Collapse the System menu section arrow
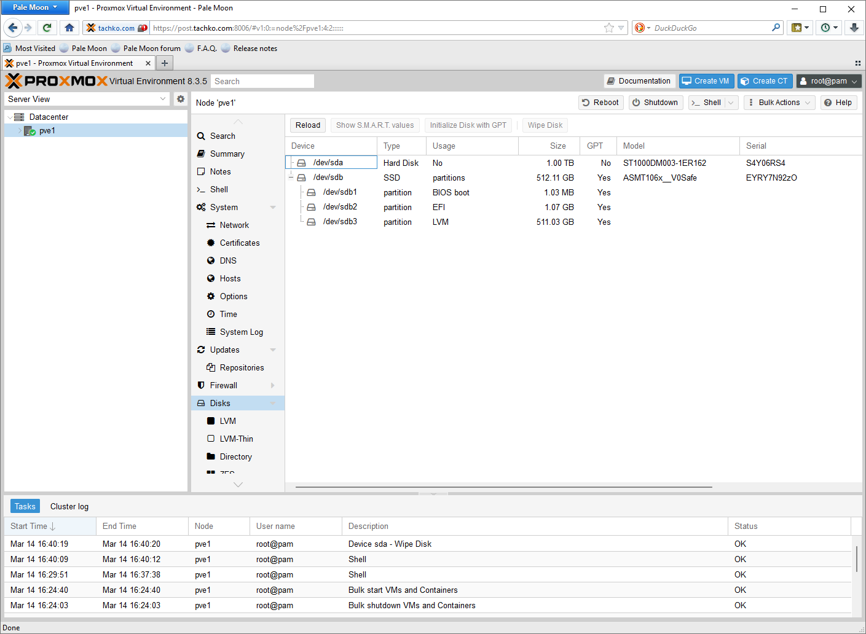866x634 pixels. click(x=273, y=208)
